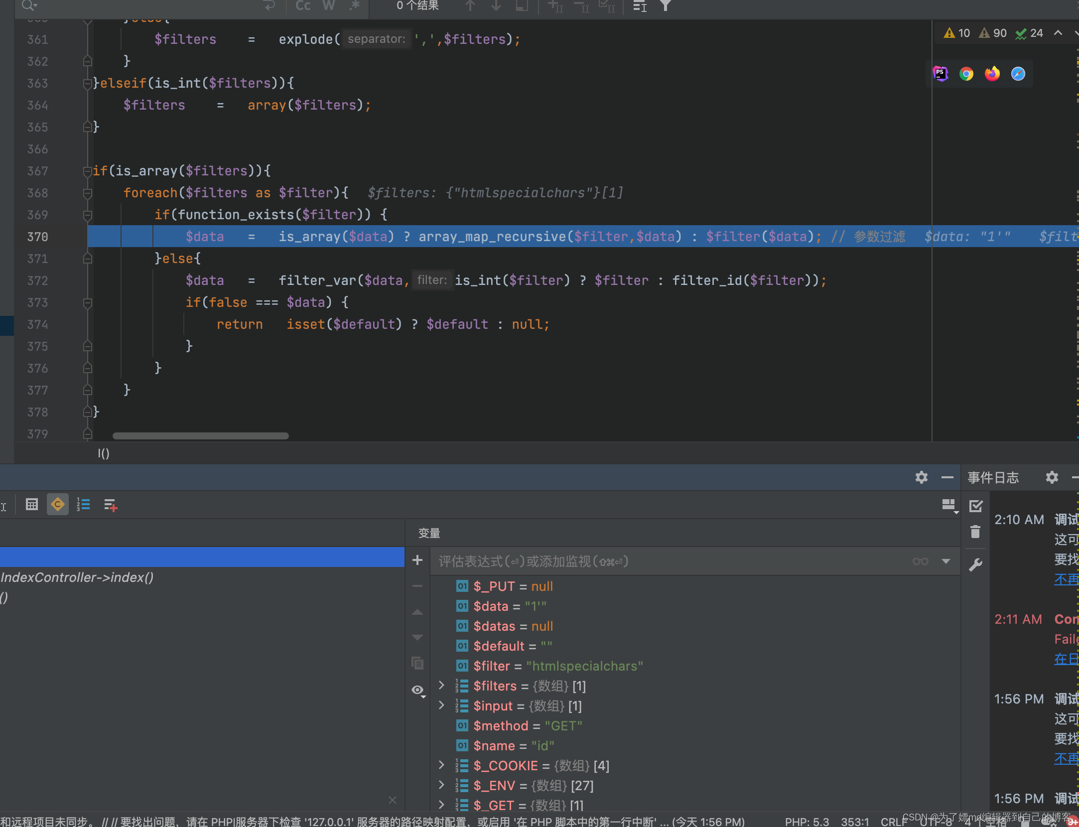Open the 变量 variables tab
Screen dimensions: 1079x827
[429, 533]
